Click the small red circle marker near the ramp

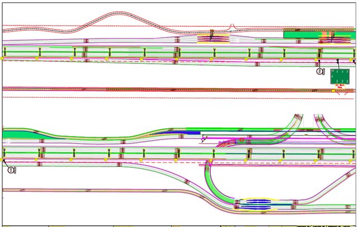click(241, 140)
